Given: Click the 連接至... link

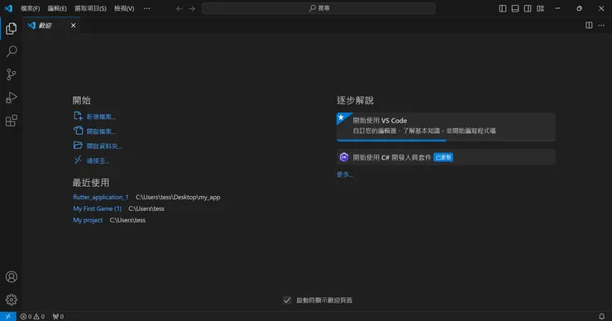Looking at the screenshot, I should (x=98, y=160).
